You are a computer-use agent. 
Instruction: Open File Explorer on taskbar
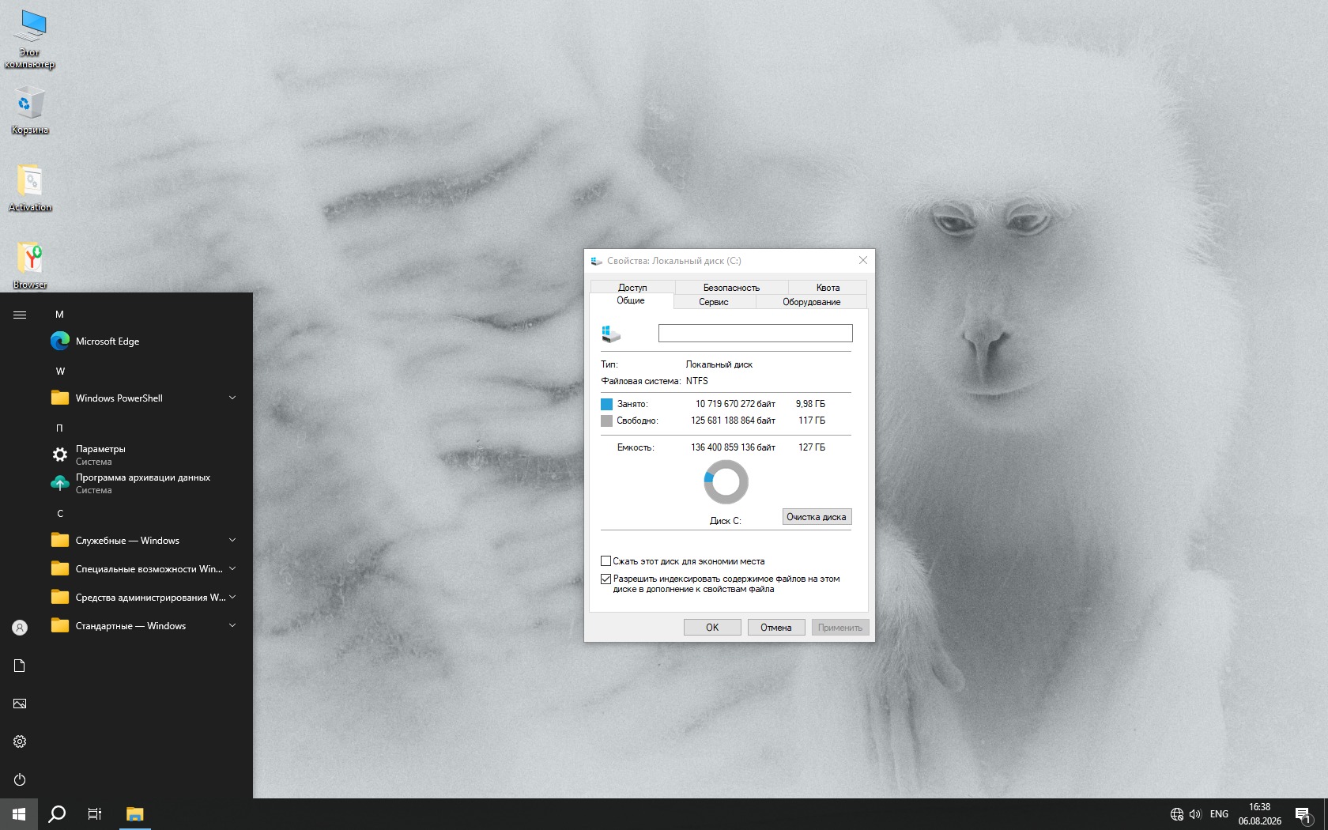click(x=135, y=814)
